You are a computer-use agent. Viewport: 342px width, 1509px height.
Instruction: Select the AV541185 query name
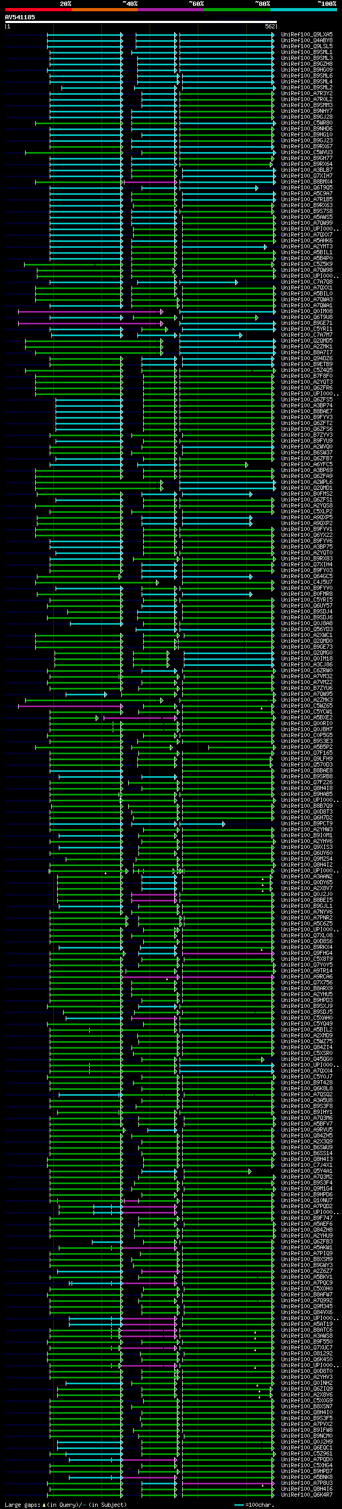20,17
